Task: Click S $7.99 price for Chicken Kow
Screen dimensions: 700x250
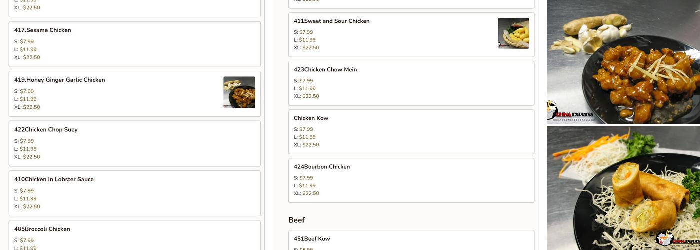Action: (x=306, y=129)
